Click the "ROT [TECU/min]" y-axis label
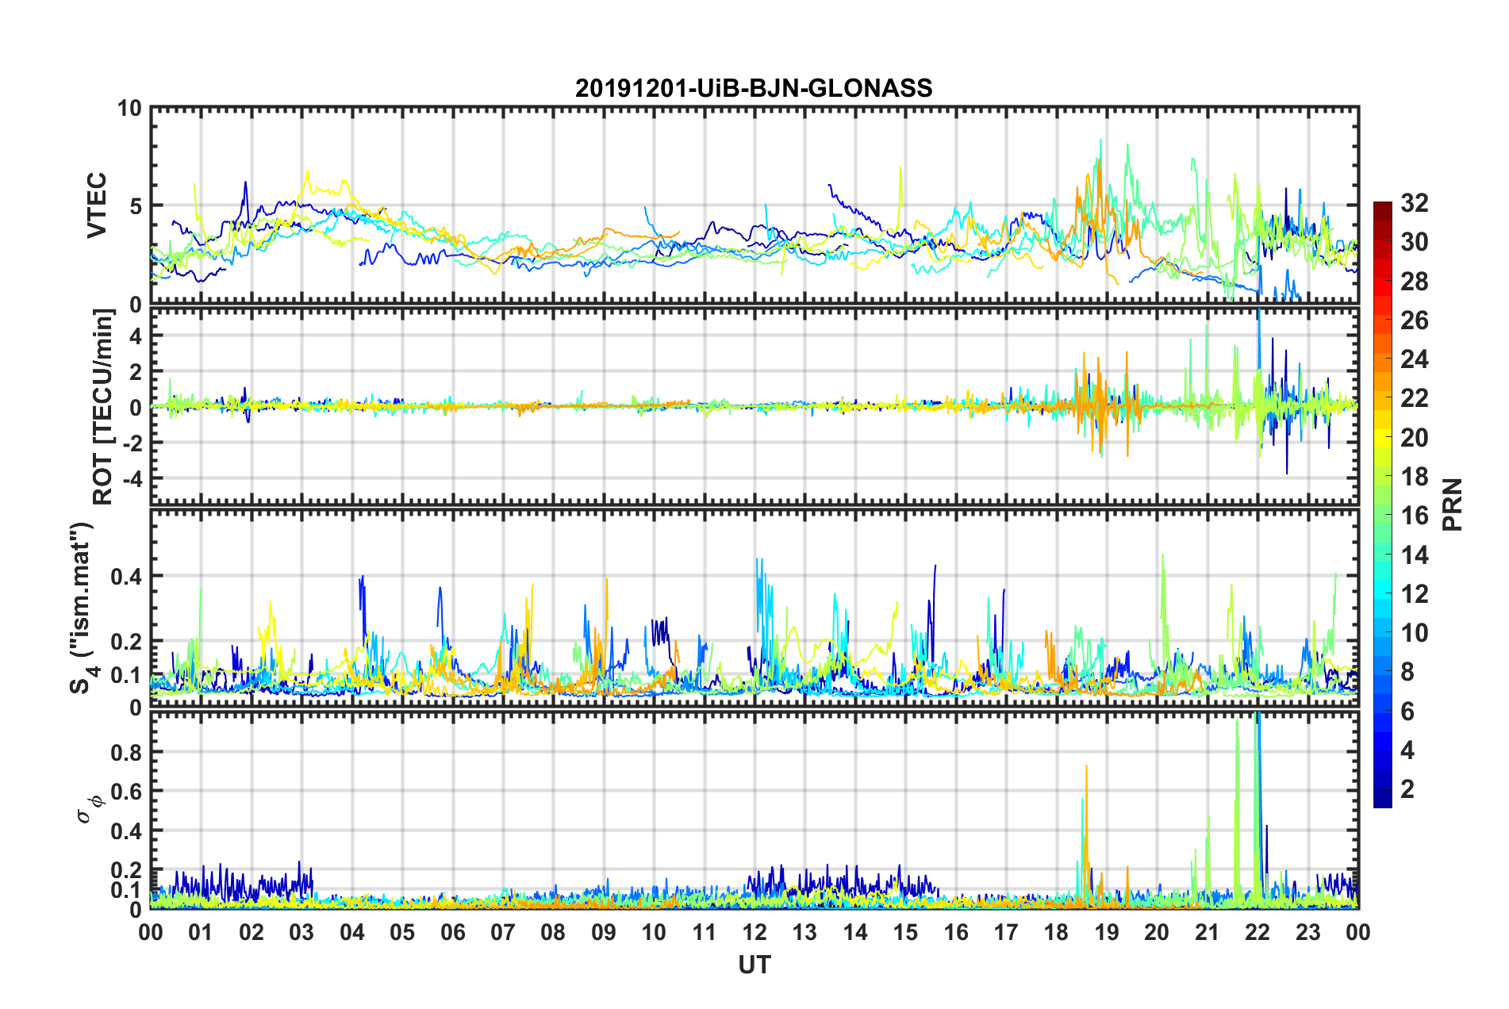1509x1009 pixels. (103, 407)
